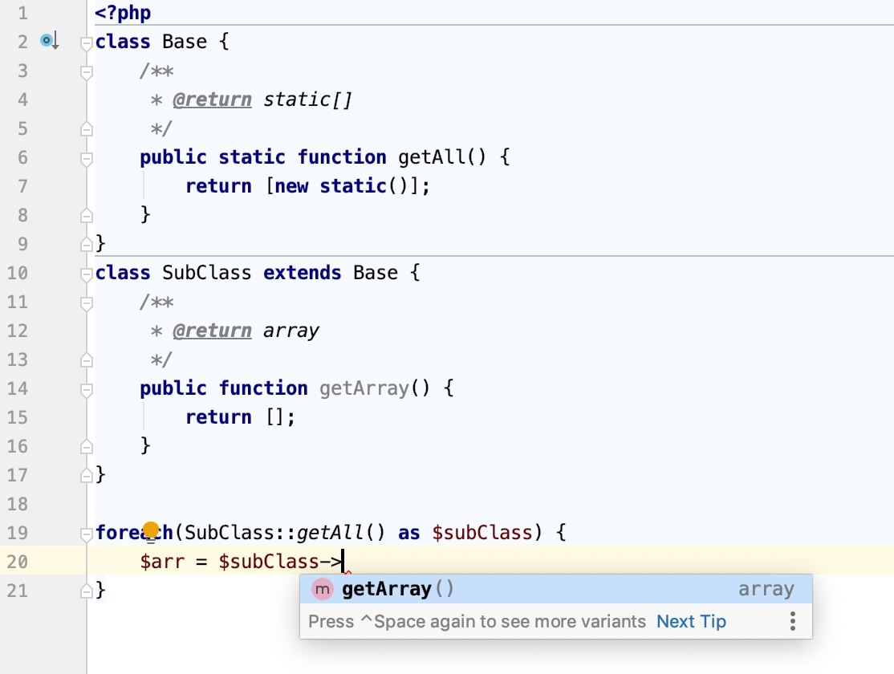This screenshot has width=894, height=674.
Task: Click the Base class name on line 2
Action: point(184,42)
